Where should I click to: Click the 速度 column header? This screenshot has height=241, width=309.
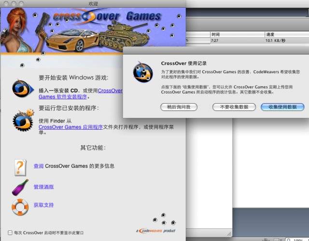coord(270,35)
